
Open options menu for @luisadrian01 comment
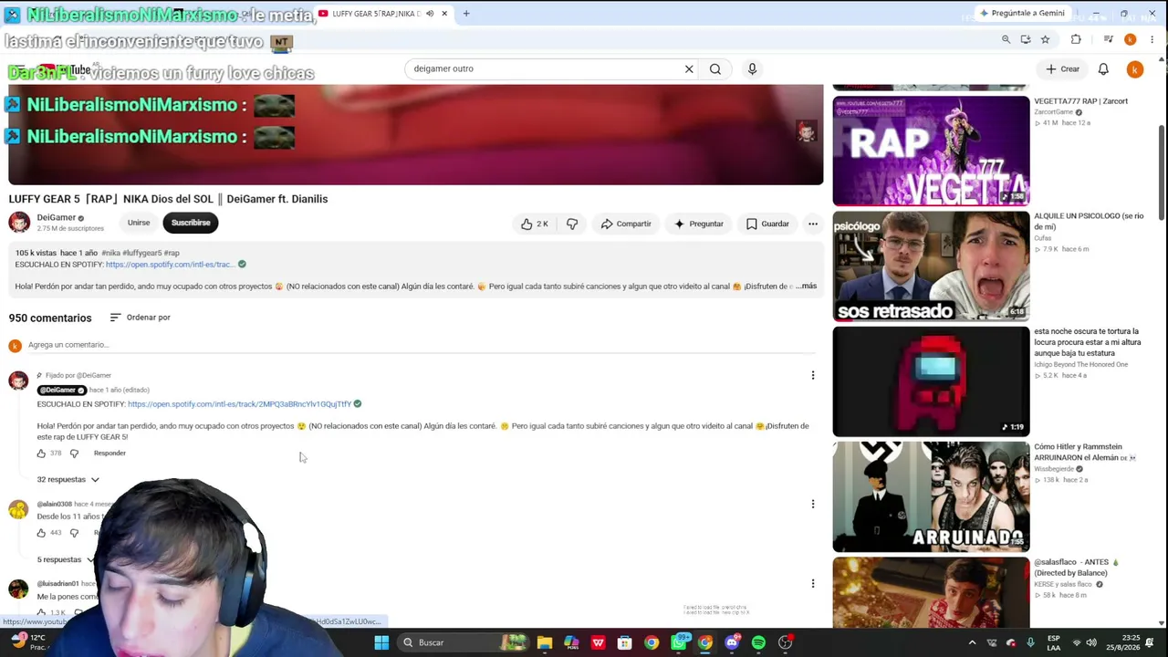(813, 584)
